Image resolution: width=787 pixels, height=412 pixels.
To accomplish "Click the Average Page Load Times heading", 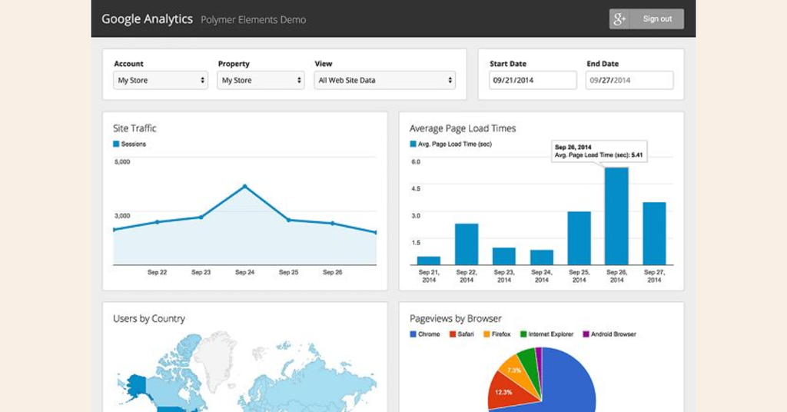I will [463, 128].
